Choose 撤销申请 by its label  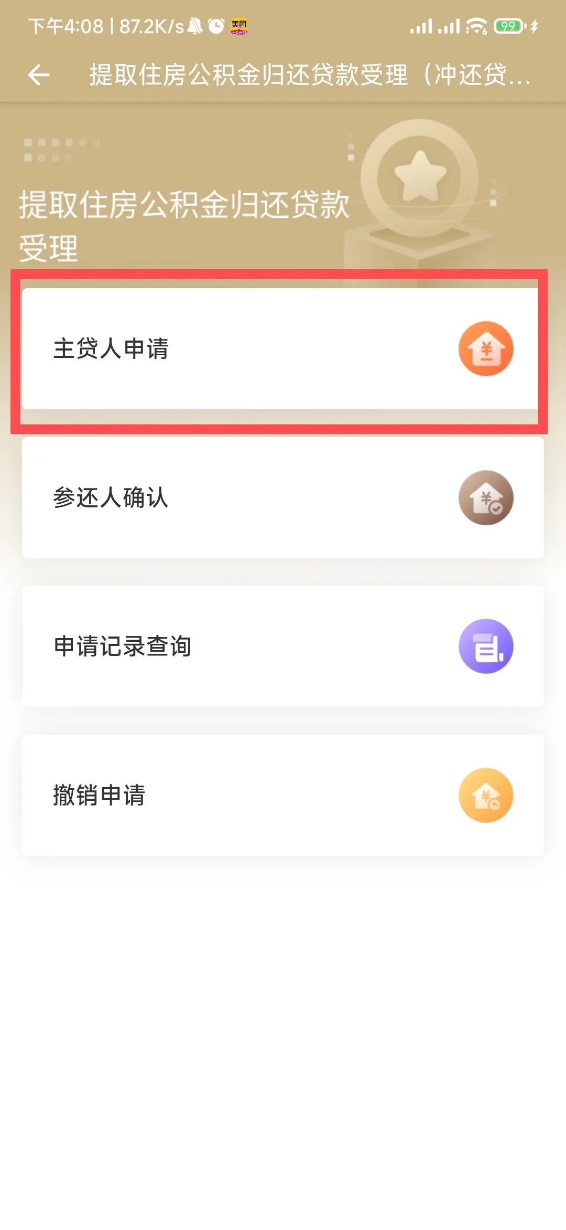(99, 795)
